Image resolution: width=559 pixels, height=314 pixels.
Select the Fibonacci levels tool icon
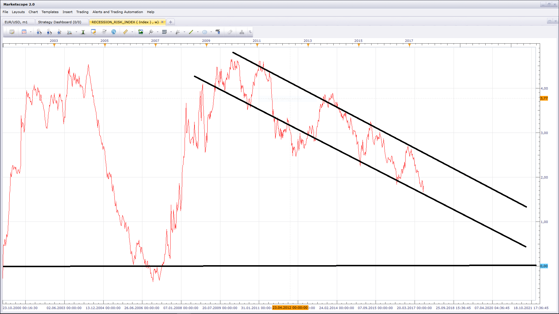tap(164, 32)
